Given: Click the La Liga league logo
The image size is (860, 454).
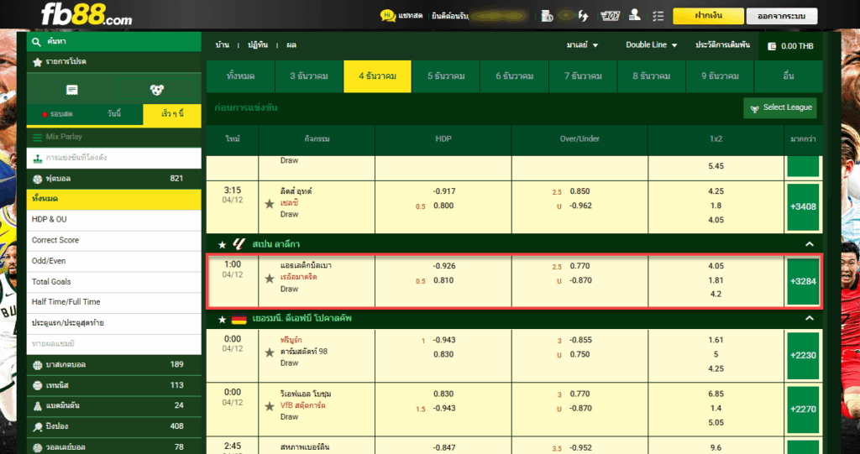Looking at the screenshot, I should [239, 244].
